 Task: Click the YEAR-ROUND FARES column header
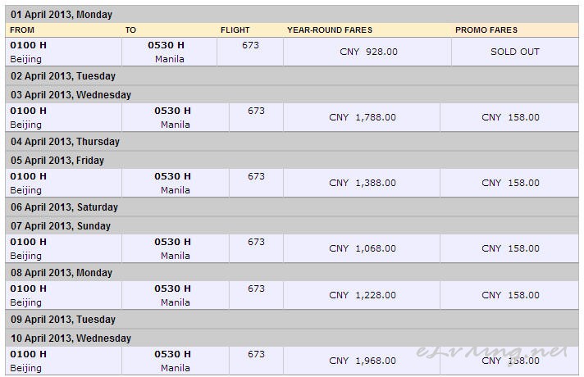point(329,30)
